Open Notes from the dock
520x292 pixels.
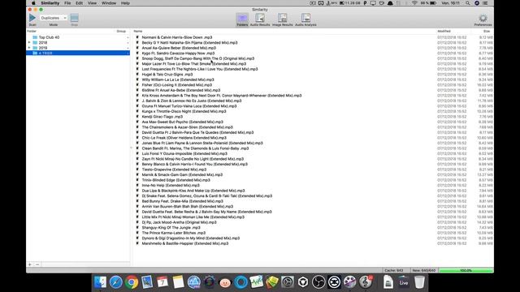tap(178, 282)
